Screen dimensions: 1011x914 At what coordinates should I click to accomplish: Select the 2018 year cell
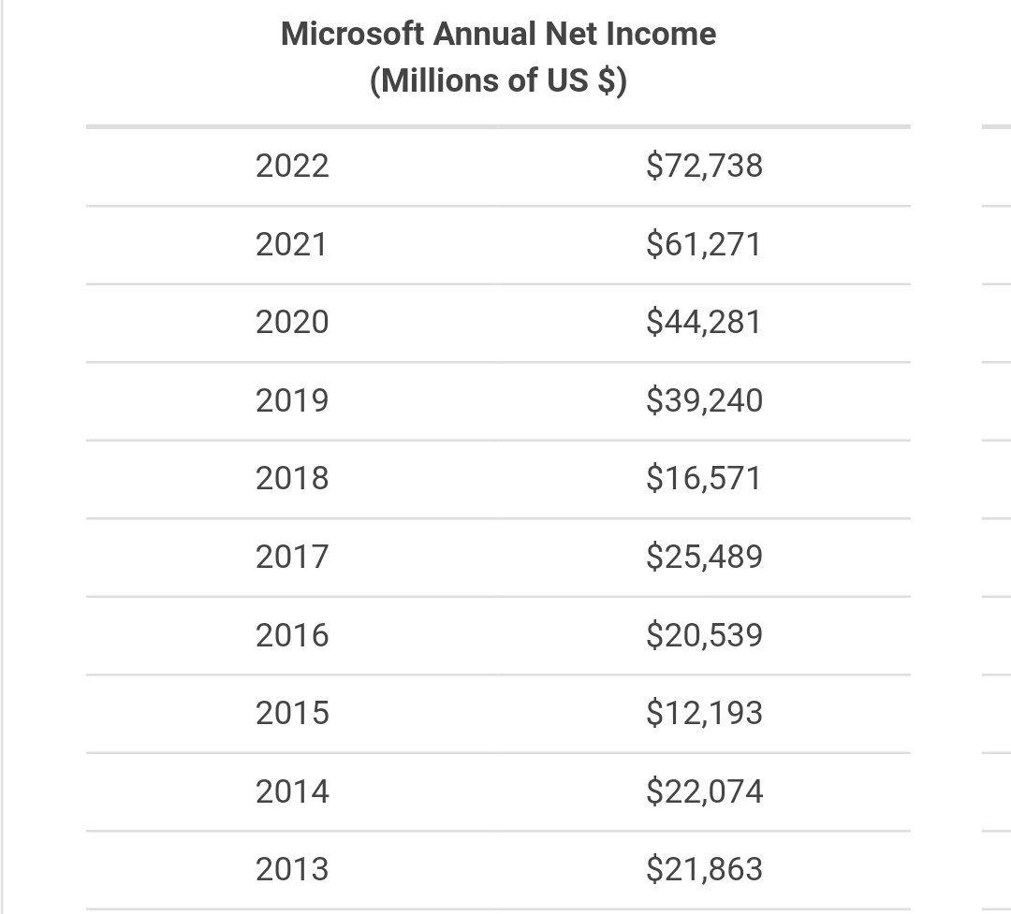tap(292, 478)
